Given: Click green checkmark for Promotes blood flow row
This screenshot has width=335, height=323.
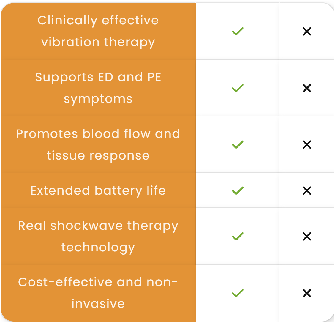Looking at the screenshot, I should coord(238,144).
